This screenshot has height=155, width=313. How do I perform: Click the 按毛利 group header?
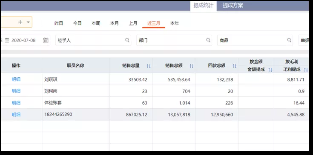pos(292,62)
